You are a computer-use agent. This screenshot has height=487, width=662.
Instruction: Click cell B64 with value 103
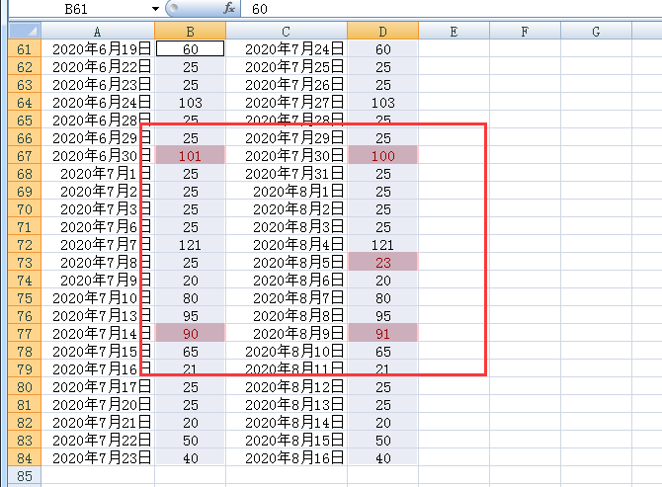(191, 103)
